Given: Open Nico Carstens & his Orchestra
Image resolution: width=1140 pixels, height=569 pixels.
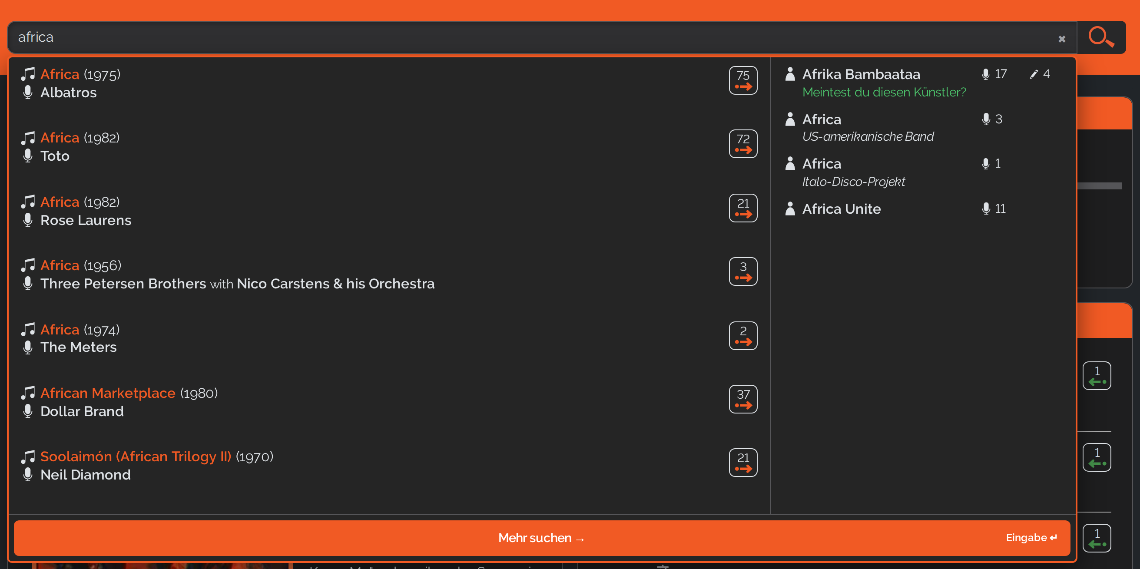Looking at the screenshot, I should (335, 284).
